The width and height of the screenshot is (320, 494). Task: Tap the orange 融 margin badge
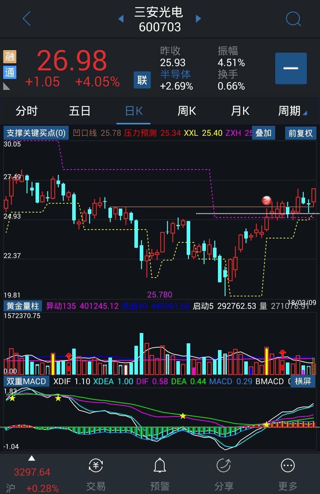tap(10, 57)
